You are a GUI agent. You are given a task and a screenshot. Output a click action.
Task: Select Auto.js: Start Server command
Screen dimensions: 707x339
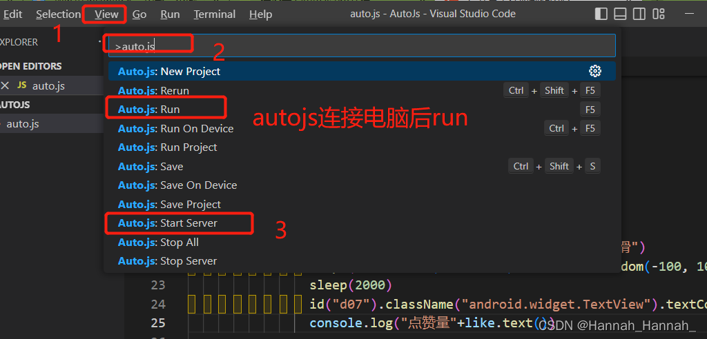[x=362, y=223]
